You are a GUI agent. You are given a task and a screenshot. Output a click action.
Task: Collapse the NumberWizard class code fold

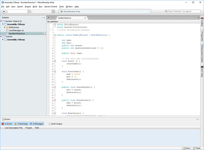[55, 35]
